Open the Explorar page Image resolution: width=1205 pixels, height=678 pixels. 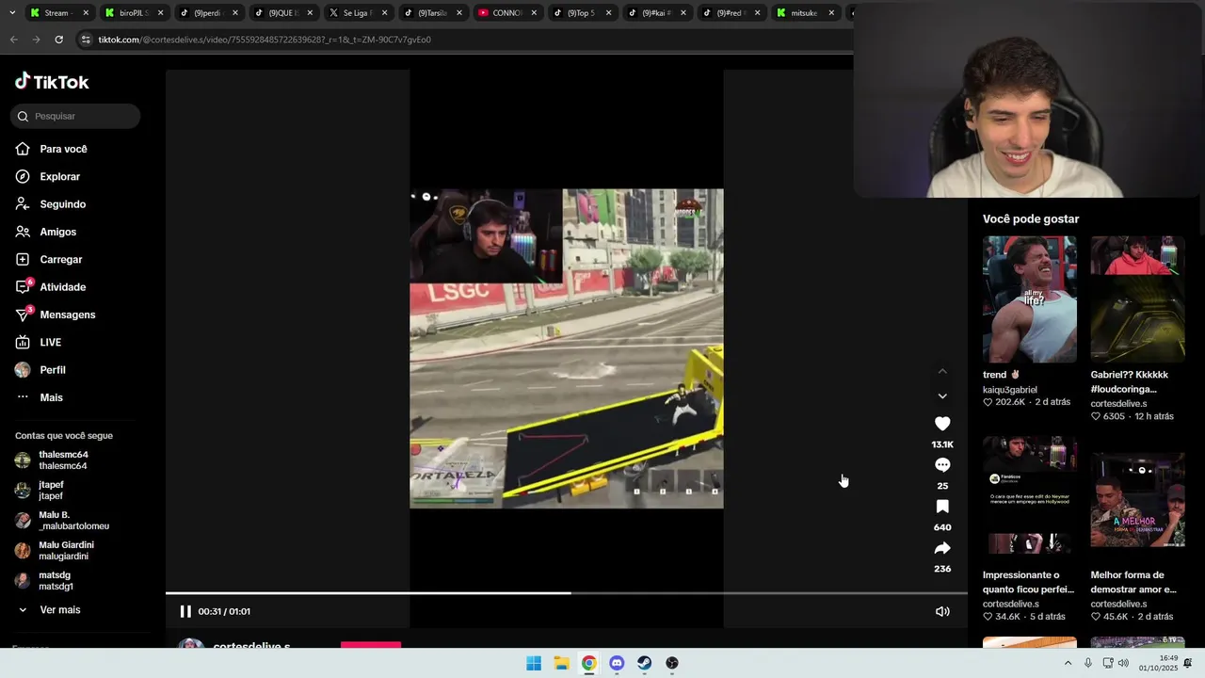(x=59, y=177)
